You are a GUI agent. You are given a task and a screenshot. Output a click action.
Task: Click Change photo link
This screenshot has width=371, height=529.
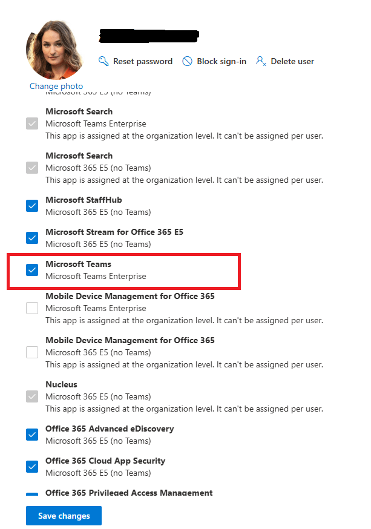coord(56,86)
